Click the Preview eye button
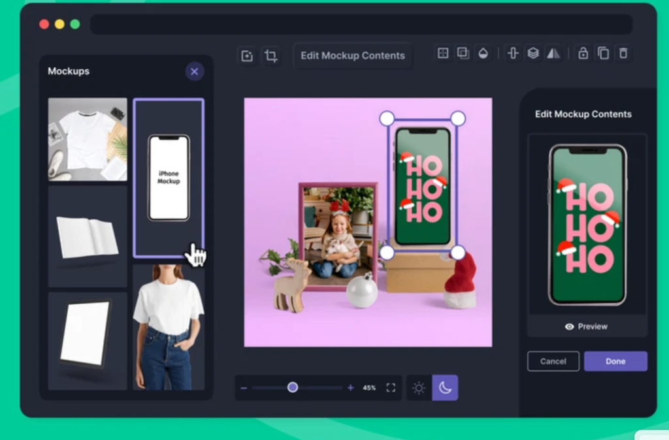Screen dimensions: 669x440 click(587, 326)
